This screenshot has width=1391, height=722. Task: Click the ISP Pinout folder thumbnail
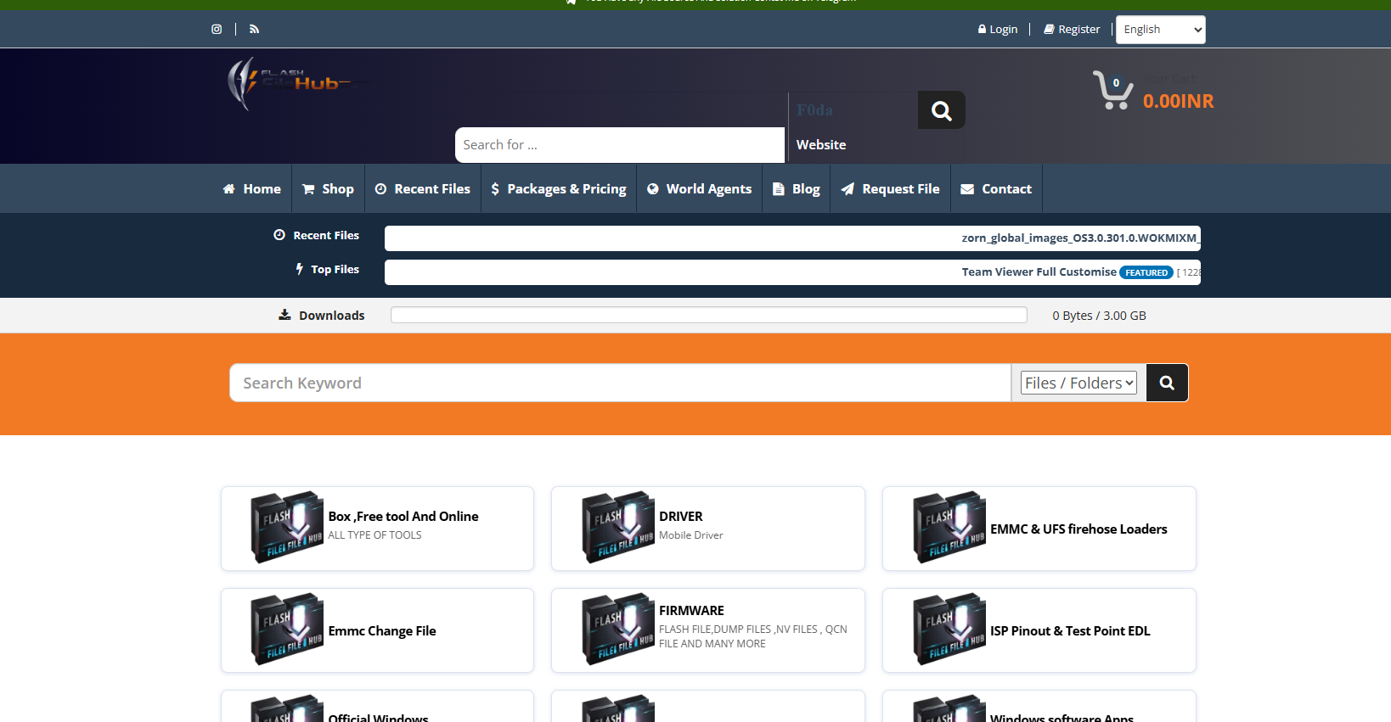tap(949, 629)
